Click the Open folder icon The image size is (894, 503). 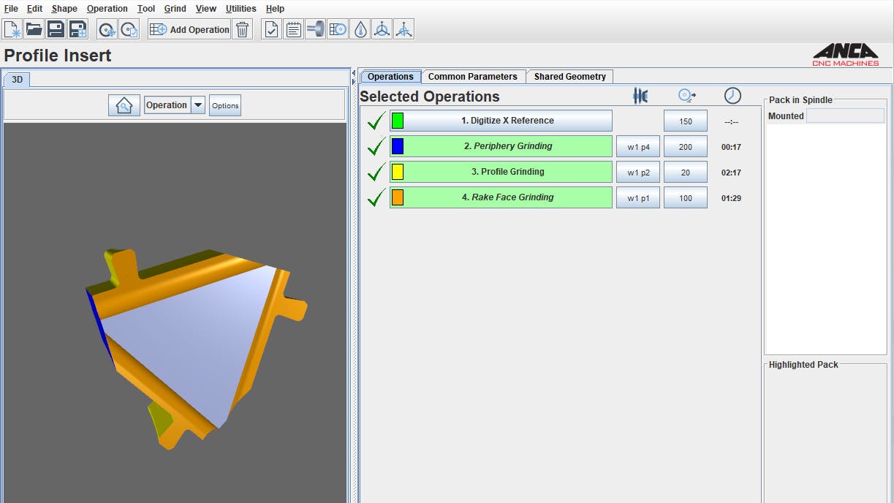coord(34,29)
